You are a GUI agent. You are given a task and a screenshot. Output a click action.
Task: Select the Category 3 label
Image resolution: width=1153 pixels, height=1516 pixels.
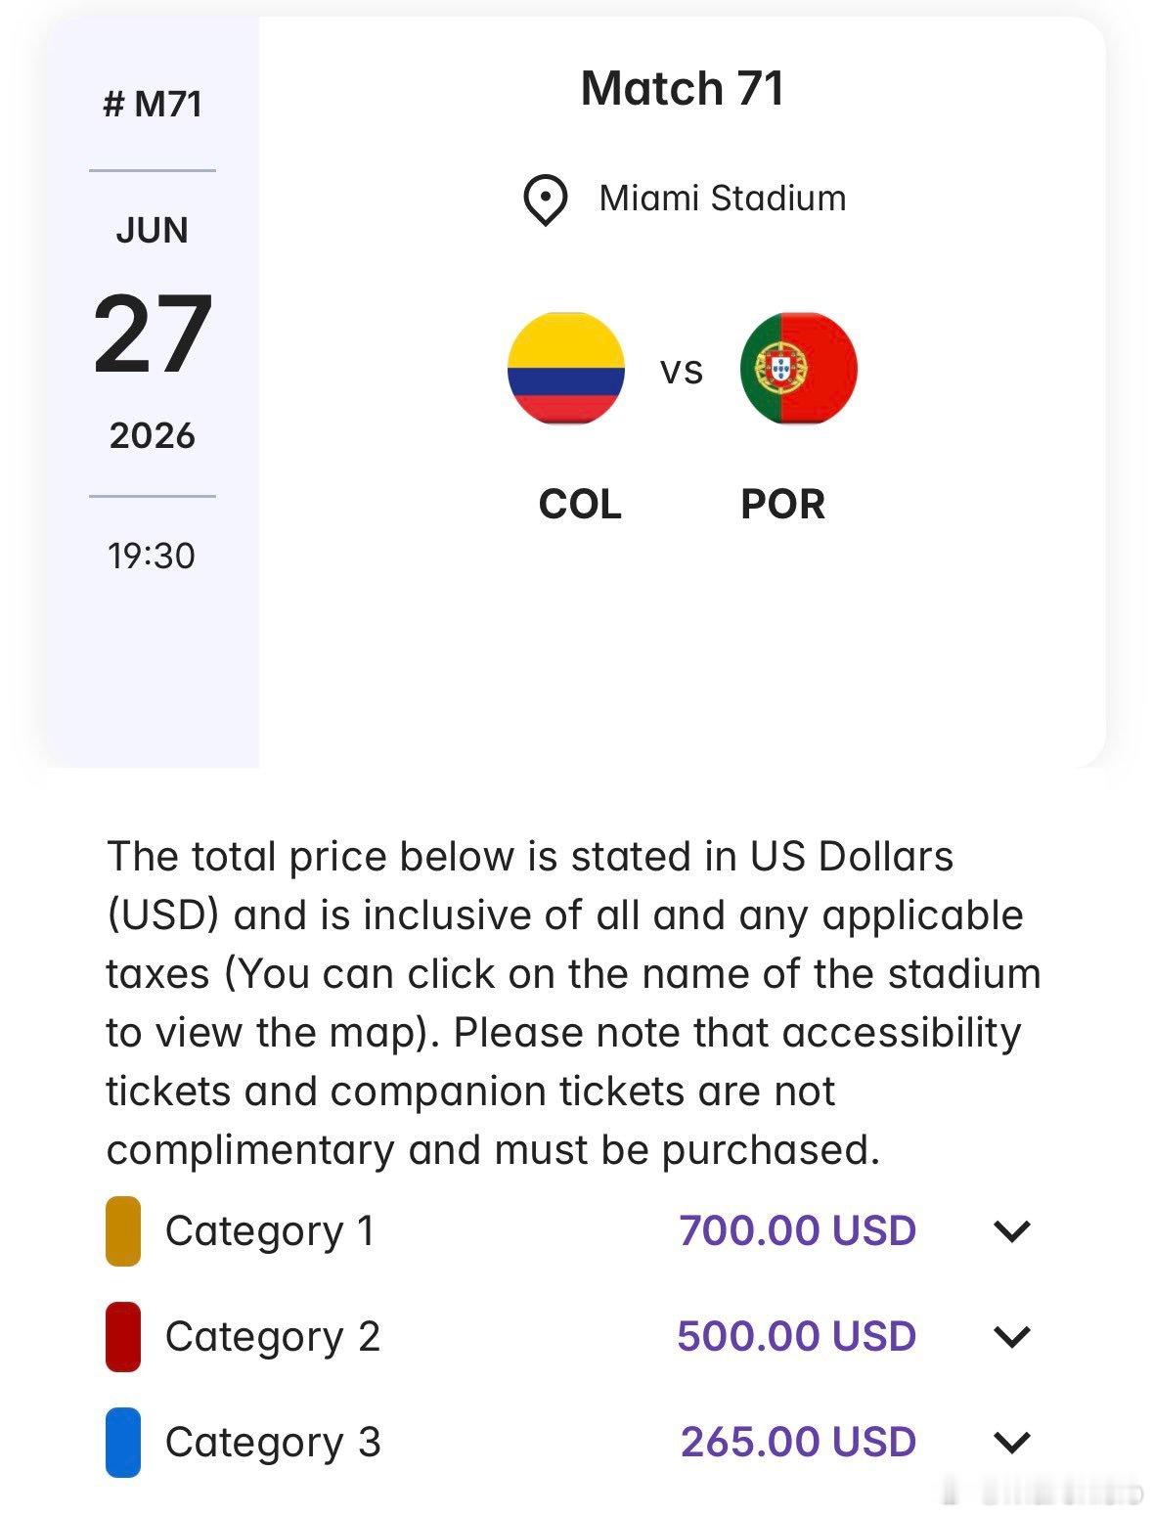tap(273, 1442)
